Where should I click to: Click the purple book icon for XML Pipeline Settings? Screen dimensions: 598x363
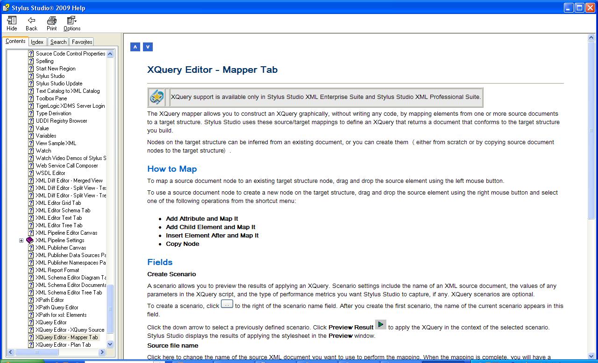click(30, 240)
